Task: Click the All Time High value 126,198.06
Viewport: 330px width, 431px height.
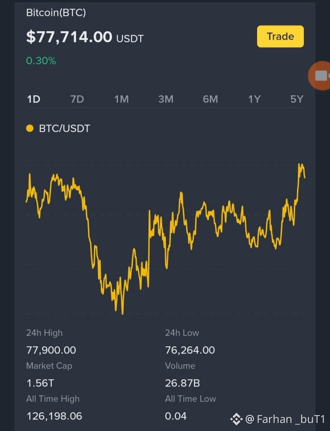Action: (x=54, y=416)
